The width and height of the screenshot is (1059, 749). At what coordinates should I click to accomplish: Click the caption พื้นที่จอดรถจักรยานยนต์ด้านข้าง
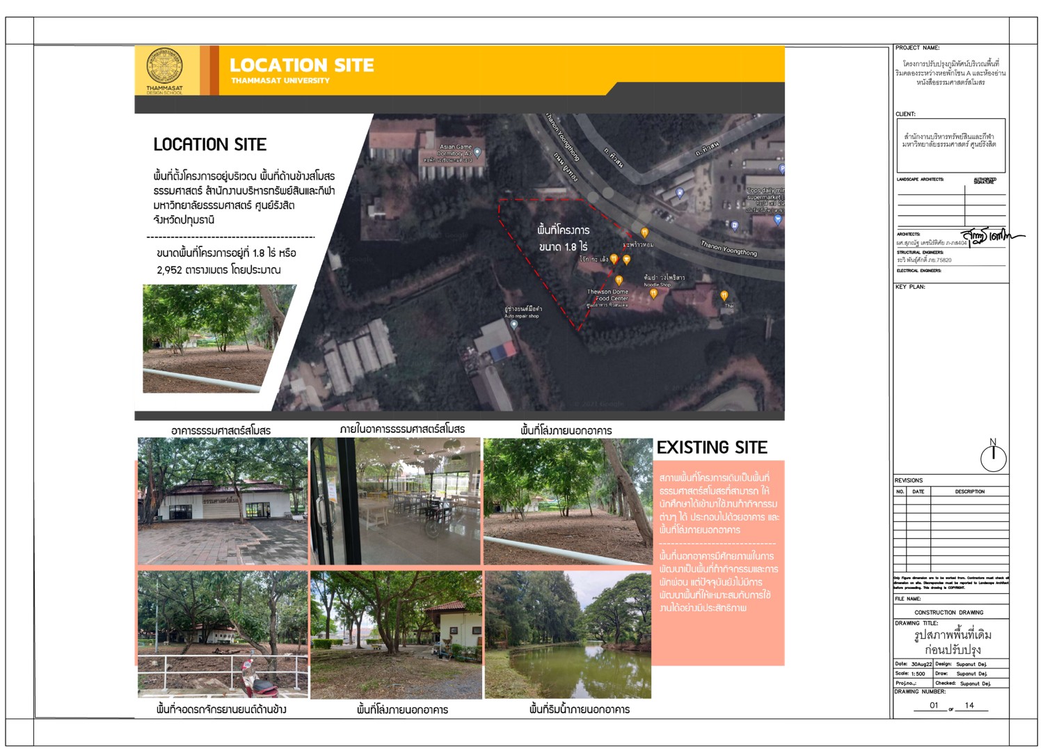[221, 709]
